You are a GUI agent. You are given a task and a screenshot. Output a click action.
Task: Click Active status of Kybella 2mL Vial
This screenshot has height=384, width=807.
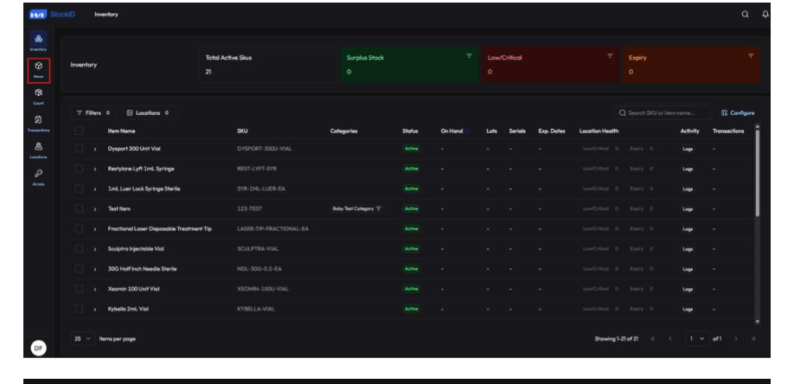[x=411, y=309]
